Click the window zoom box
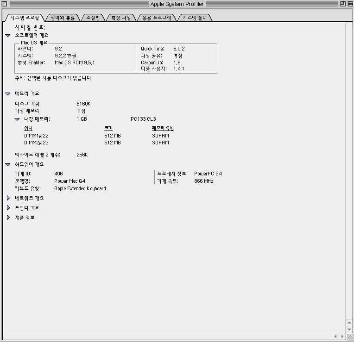This screenshot has width=354, height=342. coord(342,4)
